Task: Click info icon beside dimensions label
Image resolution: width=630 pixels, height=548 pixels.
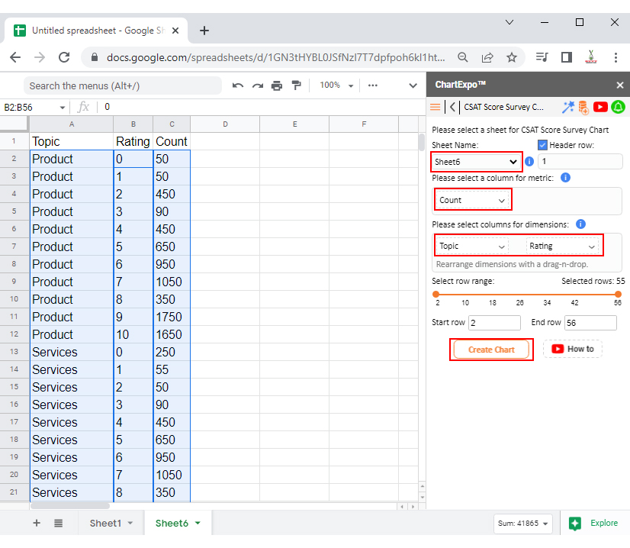Action: 580,224
